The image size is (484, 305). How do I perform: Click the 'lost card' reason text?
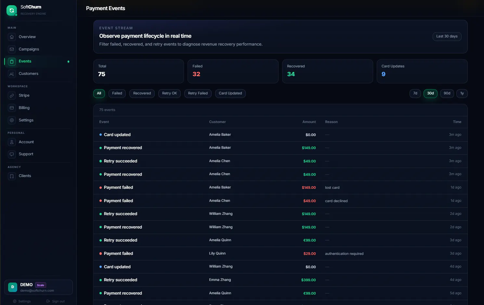(332, 188)
